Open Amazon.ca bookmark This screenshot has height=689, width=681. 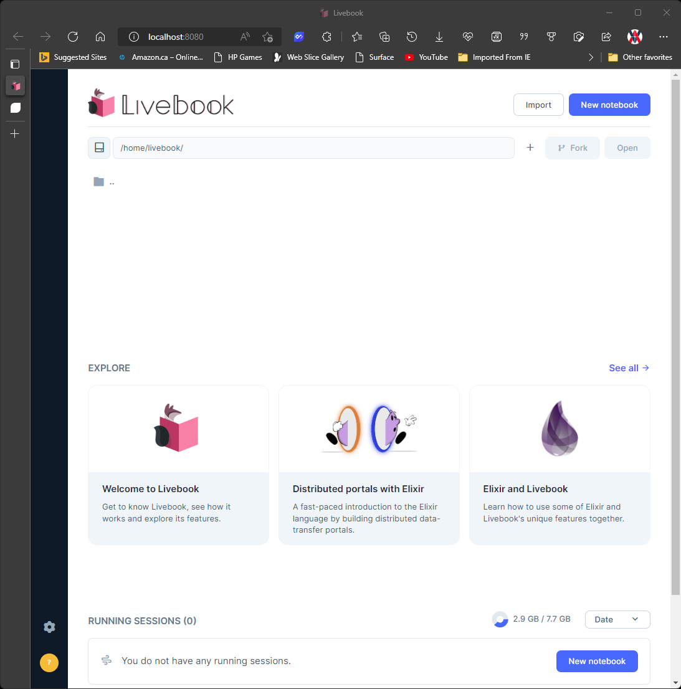pos(161,57)
